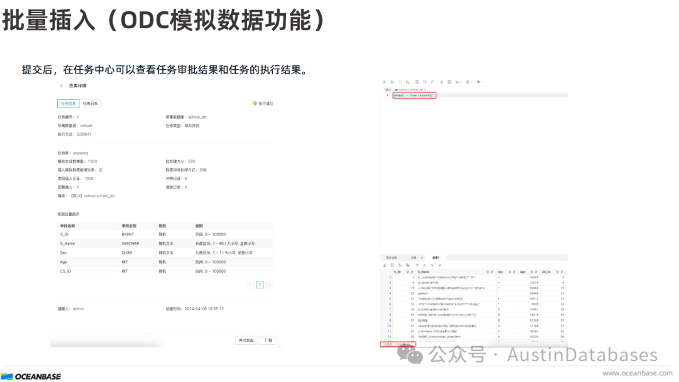Image resolution: width=679 pixels, height=382 pixels.
Task: Click the export icon next to edit pencil
Action: 392,265
